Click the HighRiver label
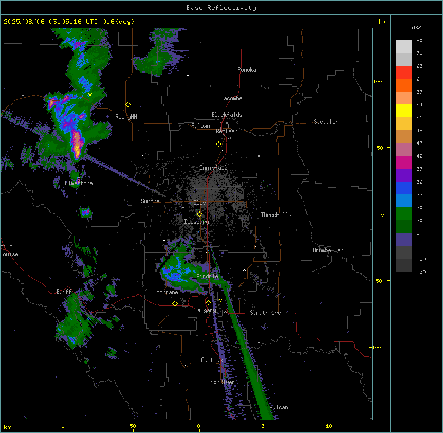Viewport: 443px width, 433px height. tap(221, 382)
